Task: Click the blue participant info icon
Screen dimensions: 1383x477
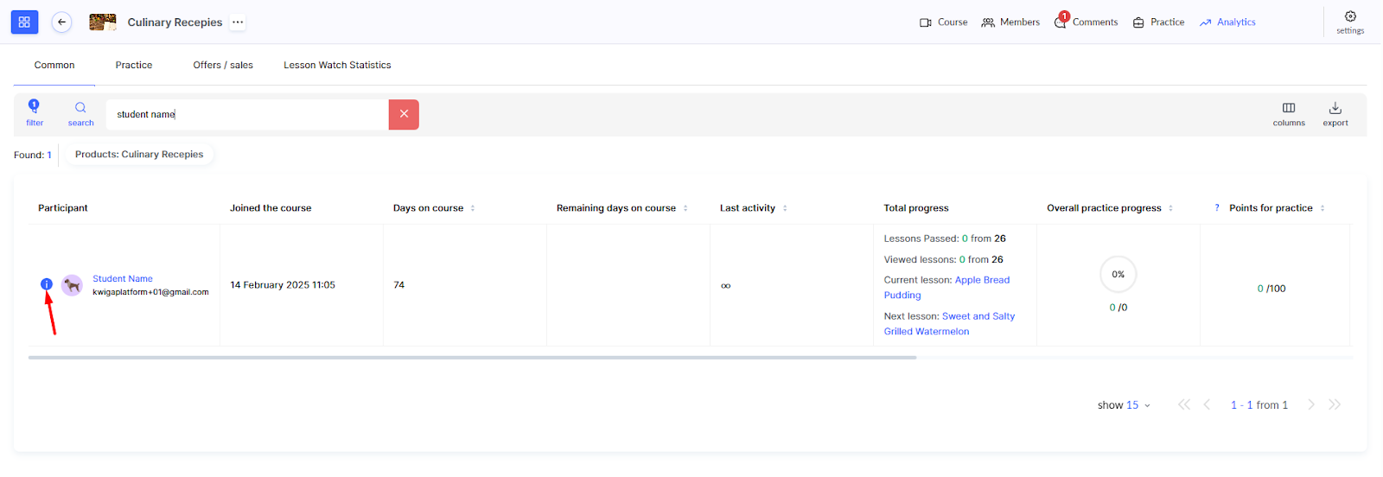Action: click(x=47, y=284)
